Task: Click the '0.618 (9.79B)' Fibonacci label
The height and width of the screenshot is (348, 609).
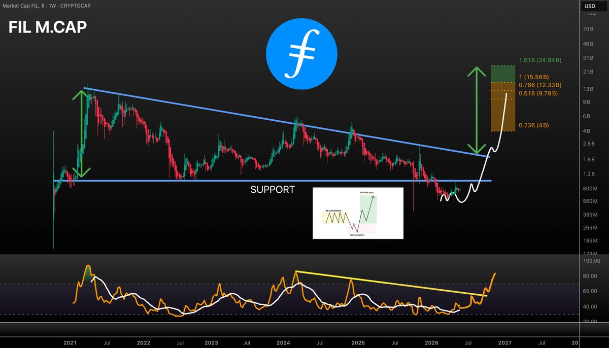Action: pyautogui.click(x=539, y=93)
